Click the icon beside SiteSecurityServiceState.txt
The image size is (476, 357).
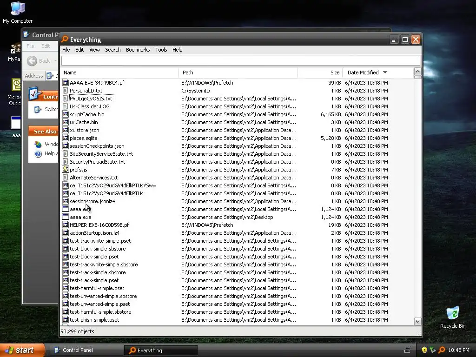65,153
